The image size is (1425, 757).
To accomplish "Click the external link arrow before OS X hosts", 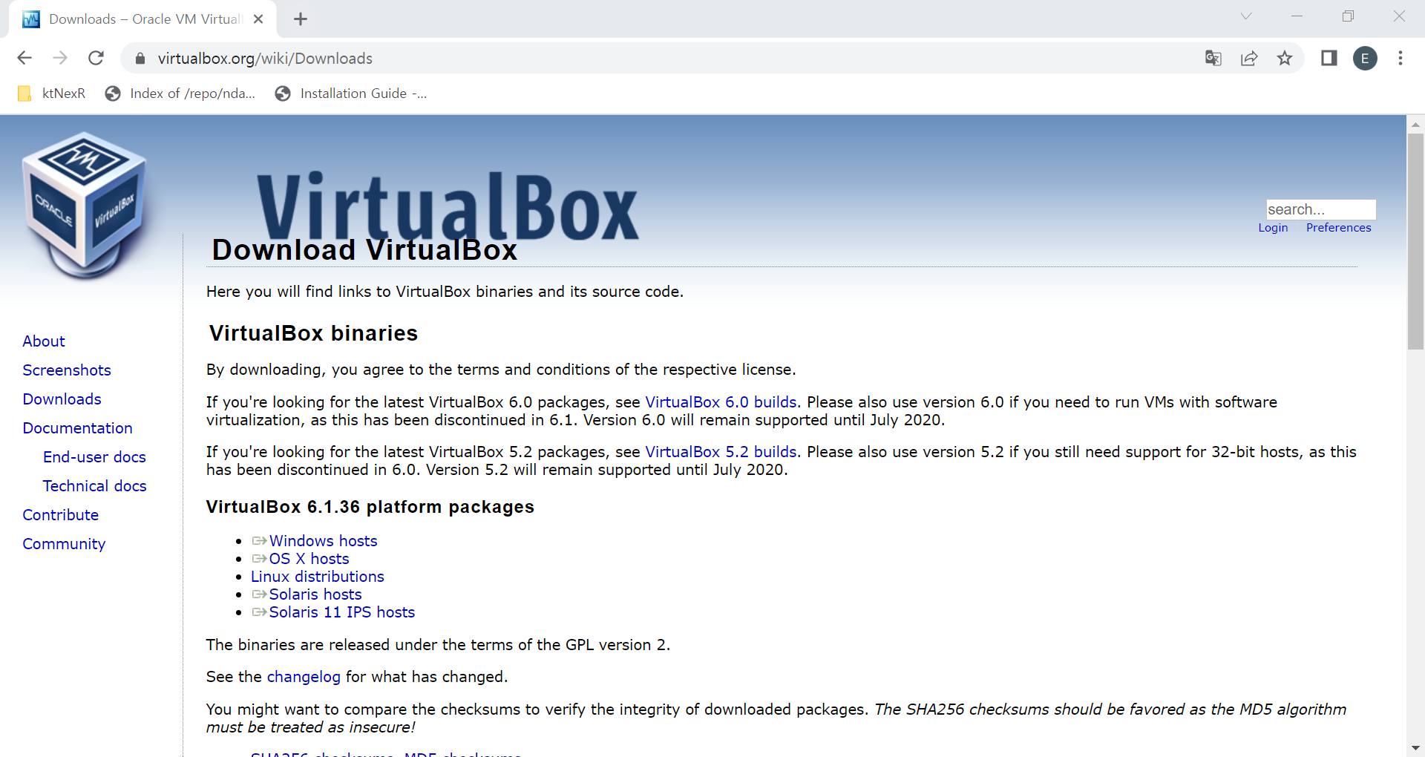I will tap(259, 559).
